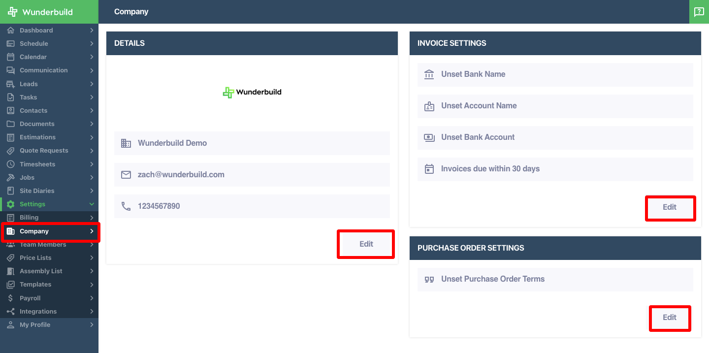
Task: Click the Quote Requests tag icon
Action: [x=10, y=151]
